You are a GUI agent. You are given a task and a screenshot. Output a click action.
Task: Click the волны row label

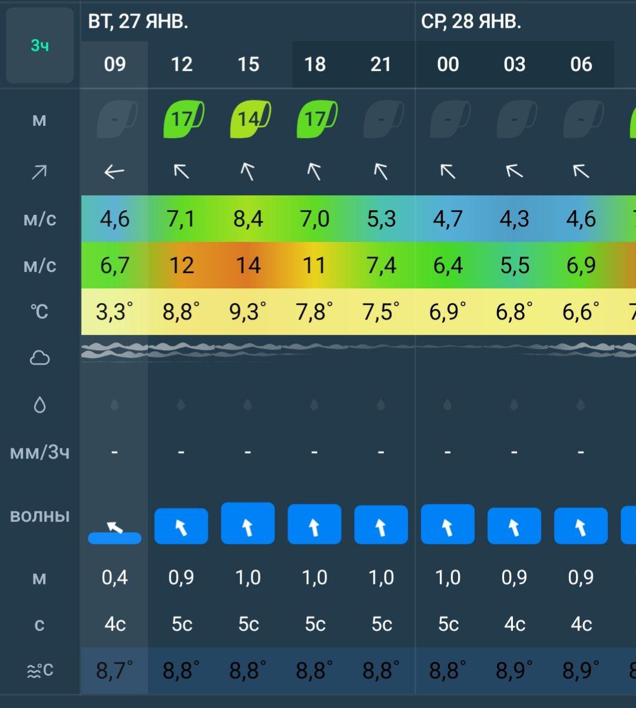[x=39, y=516]
